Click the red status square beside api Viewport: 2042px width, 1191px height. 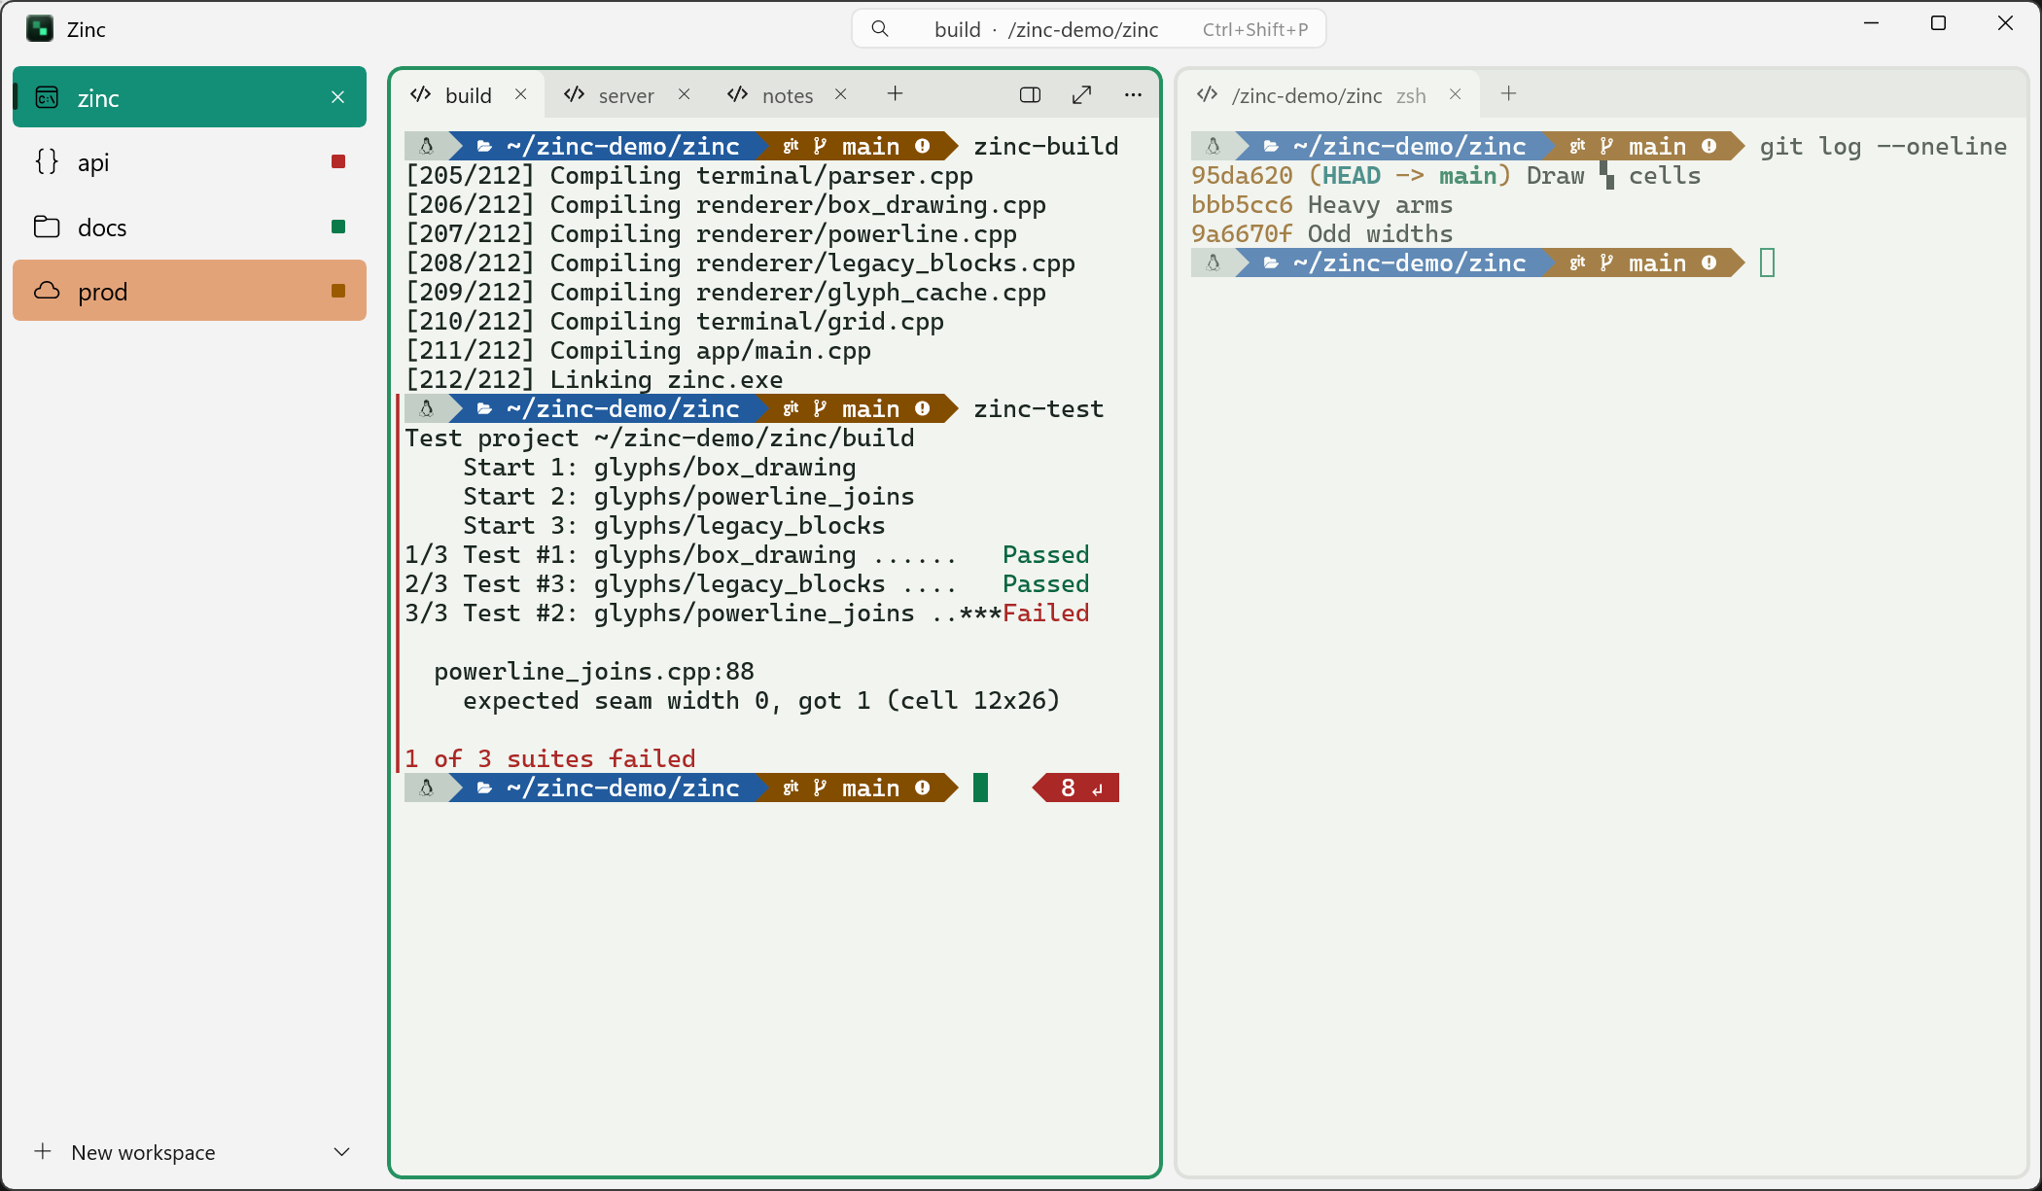338,161
